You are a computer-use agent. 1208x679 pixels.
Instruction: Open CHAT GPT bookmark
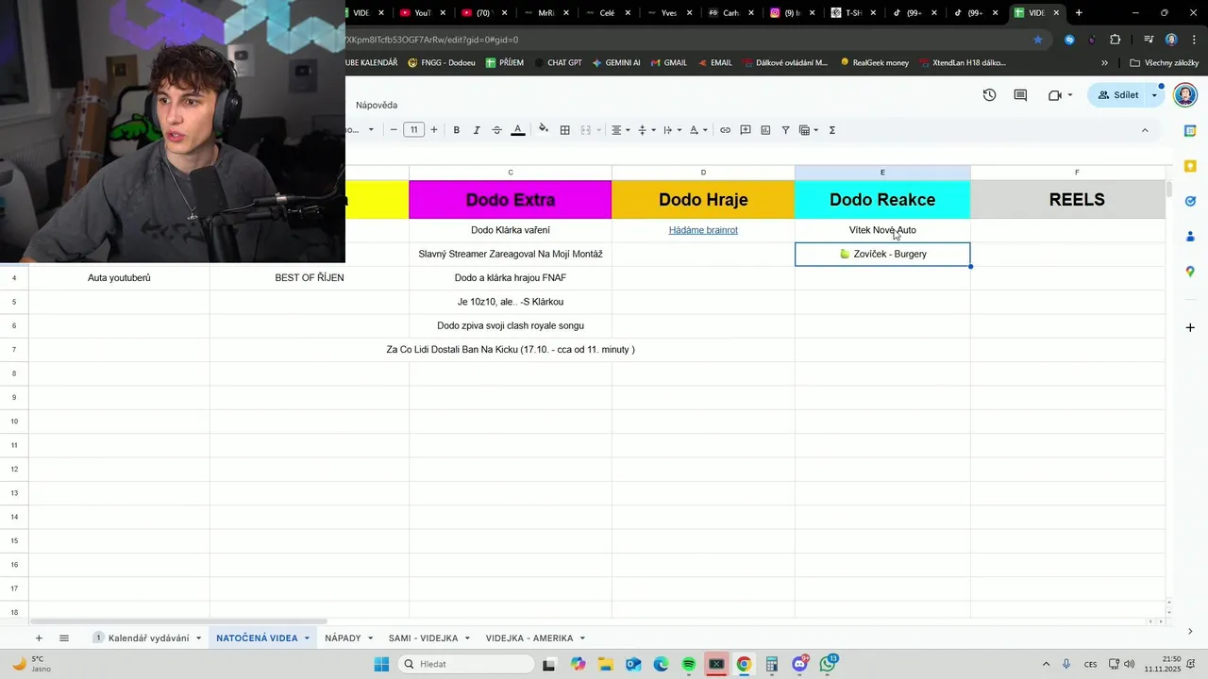pos(557,63)
